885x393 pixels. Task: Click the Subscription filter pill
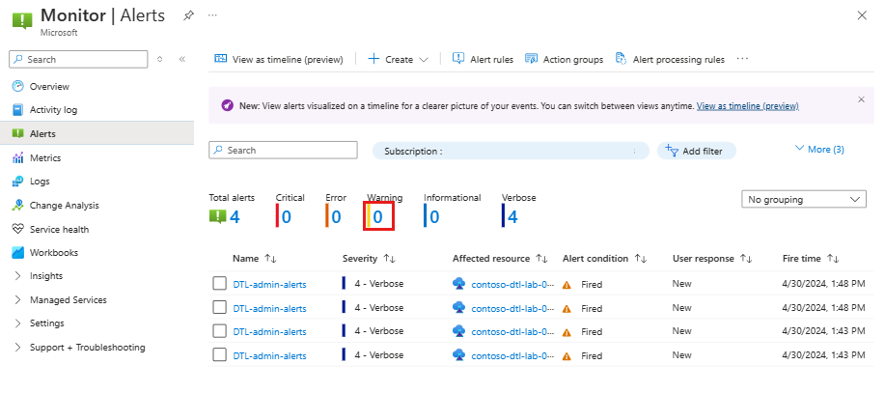click(511, 152)
